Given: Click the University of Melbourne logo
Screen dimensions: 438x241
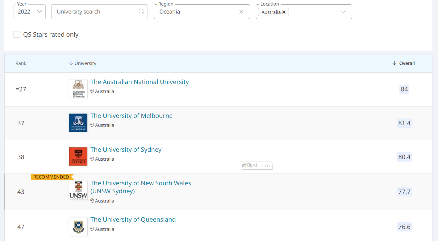Looking at the screenshot, I should (x=78, y=123).
